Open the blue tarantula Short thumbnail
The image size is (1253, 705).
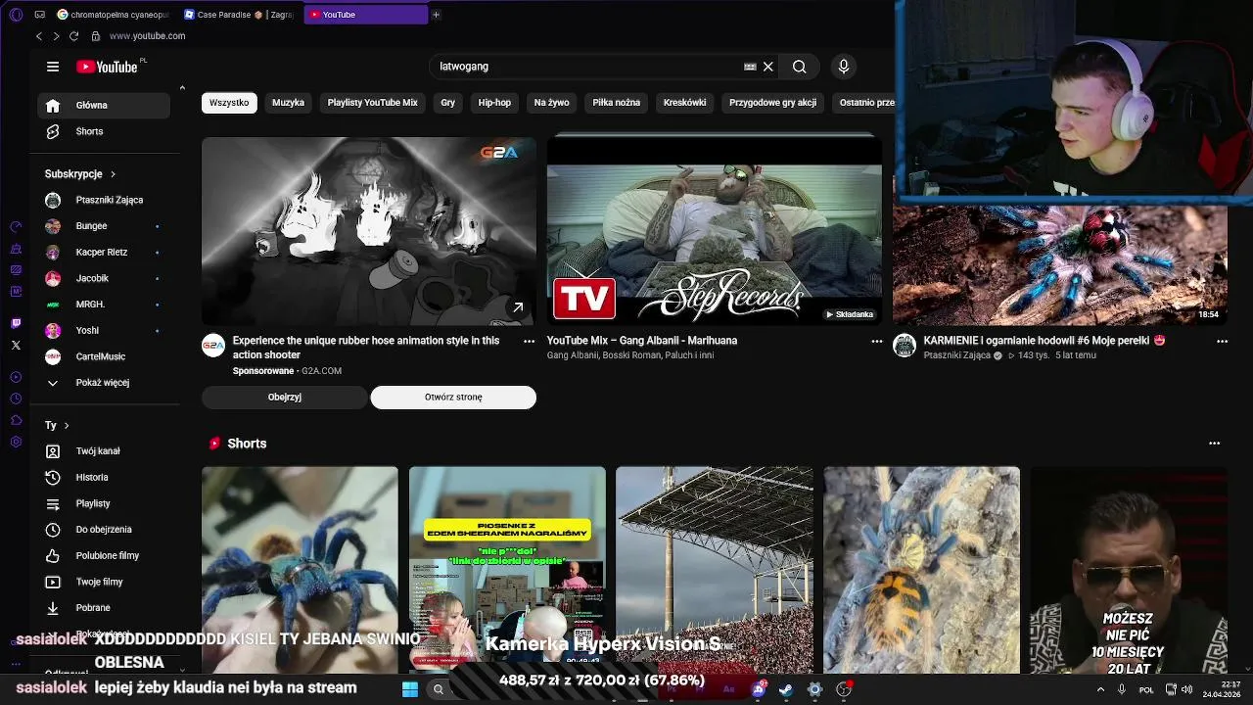tap(300, 570)
